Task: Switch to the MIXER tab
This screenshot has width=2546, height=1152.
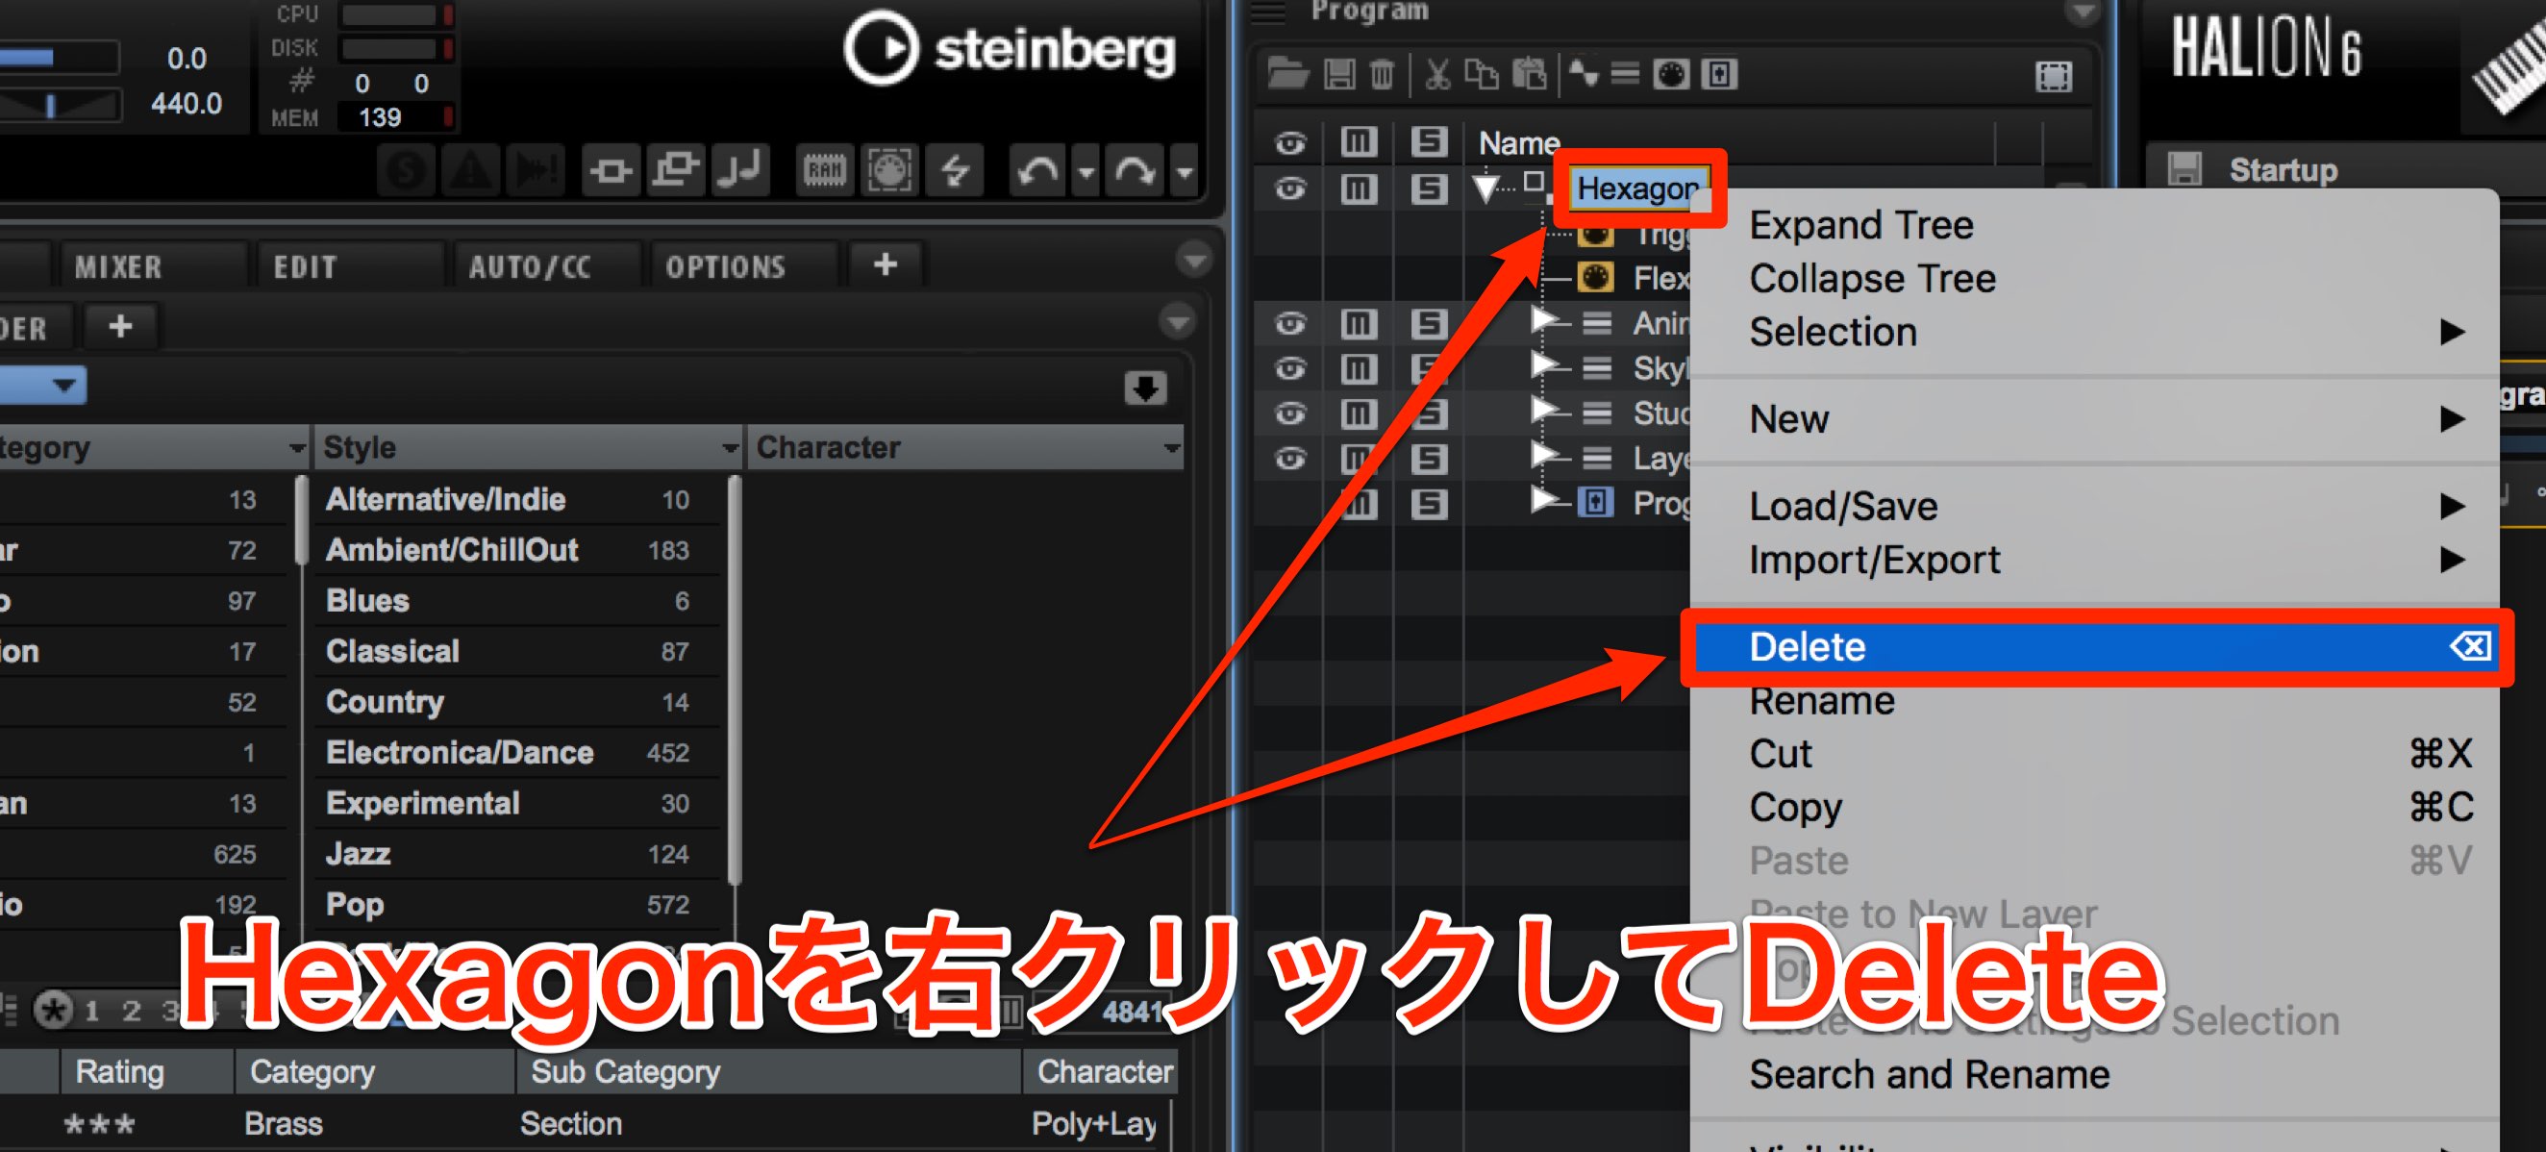Action: (x=117, y=267)
